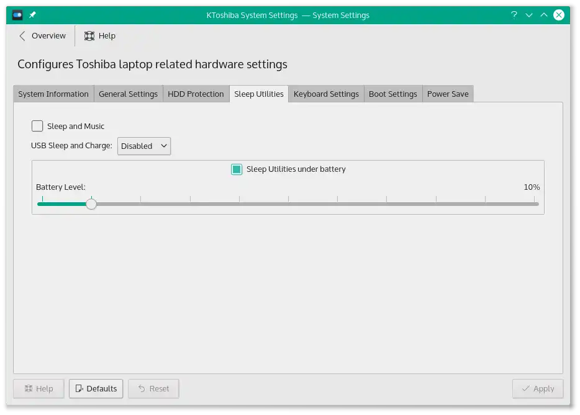Screen dimensions: 580x415
Task: Open the USB Sleep and Charge dropdown
Action: pyautogui.click(x=144, y=146)
